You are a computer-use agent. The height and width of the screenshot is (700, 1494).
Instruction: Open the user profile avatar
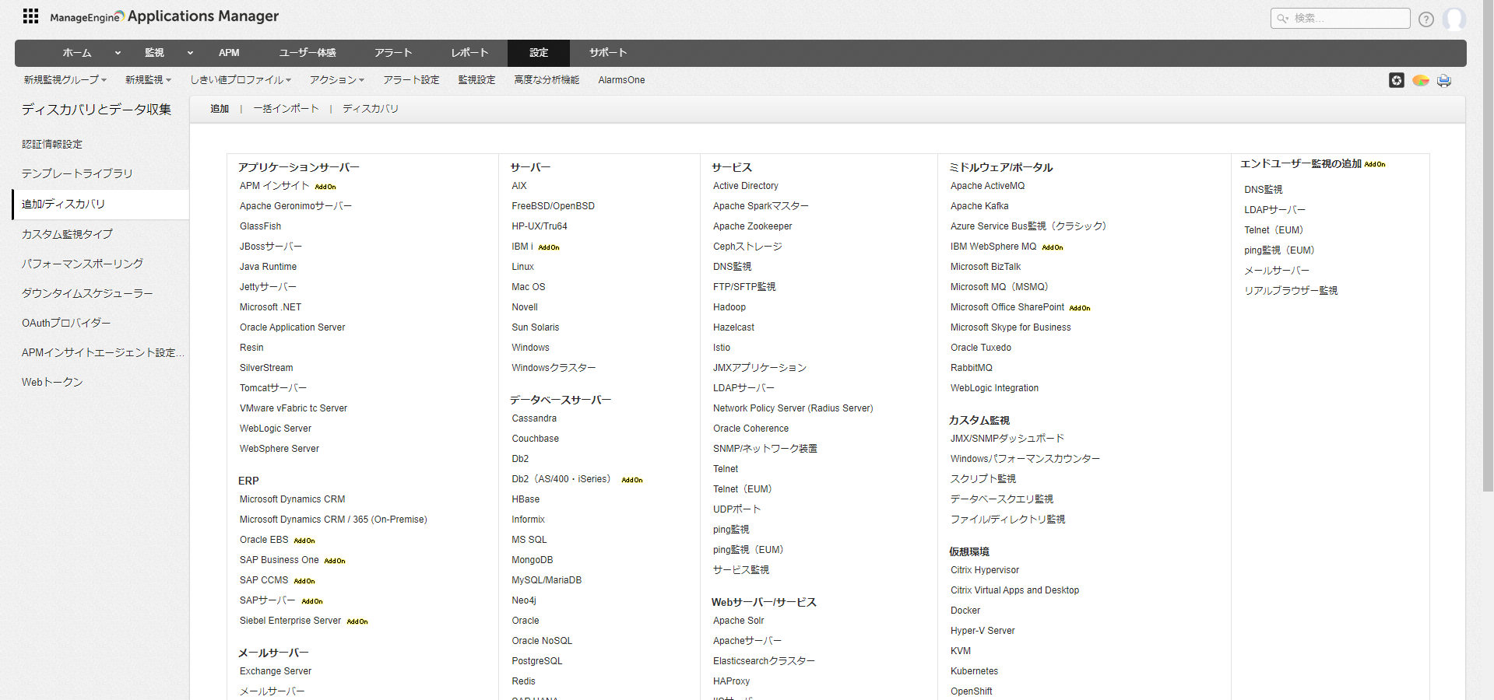point(1454,19)
